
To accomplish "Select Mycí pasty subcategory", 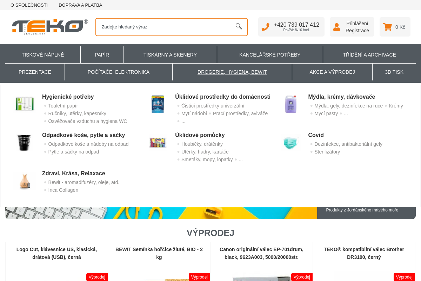I will click(x=326, y=113).
